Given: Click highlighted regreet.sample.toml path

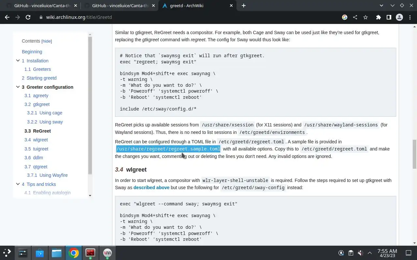Looking at the screenshot, I should (168, 149).
